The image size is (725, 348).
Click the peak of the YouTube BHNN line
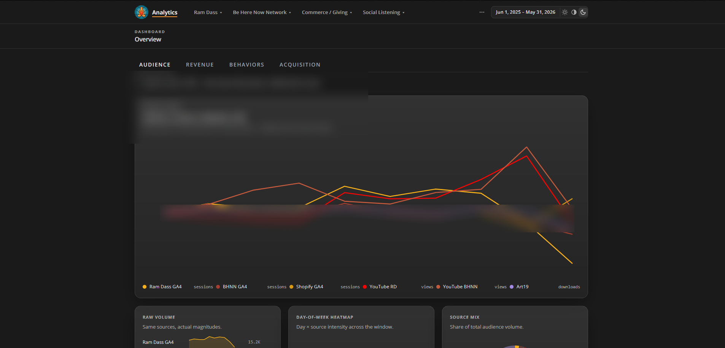526,147
